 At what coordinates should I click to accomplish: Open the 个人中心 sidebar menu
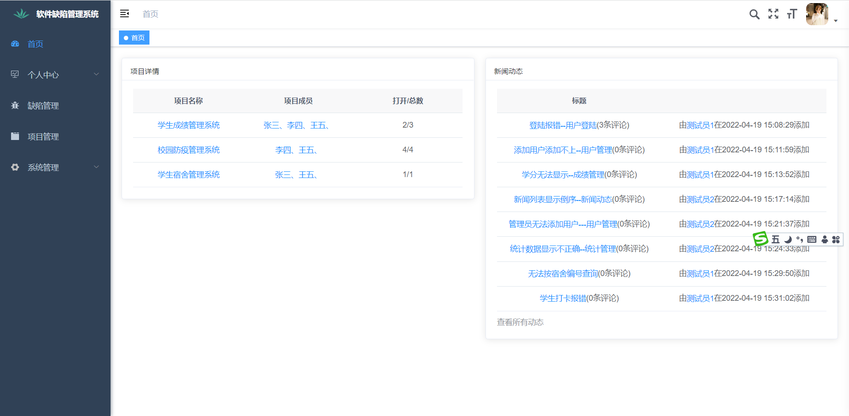point(55,75)
